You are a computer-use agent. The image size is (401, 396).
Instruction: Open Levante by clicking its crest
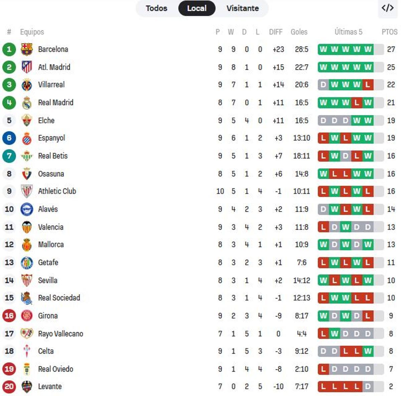click(x=27, y=386)
